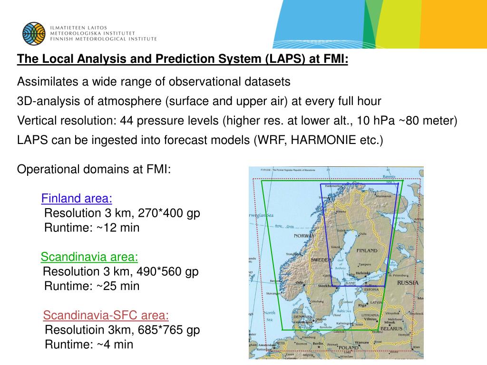Click the BELARUS label on the map
This screenshot has width=487, height=365.
(x=391, y=328)
